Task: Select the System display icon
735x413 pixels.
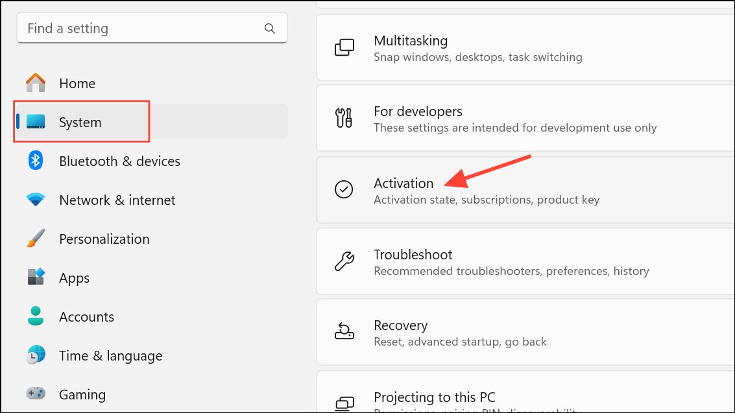Action: point(35,122)
